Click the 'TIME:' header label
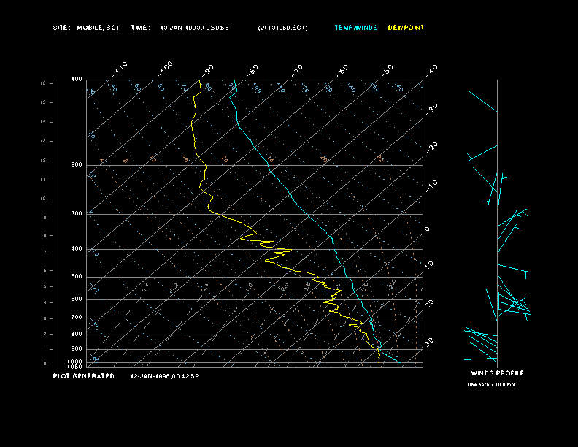The image size is (578, 447). (140, 28)
